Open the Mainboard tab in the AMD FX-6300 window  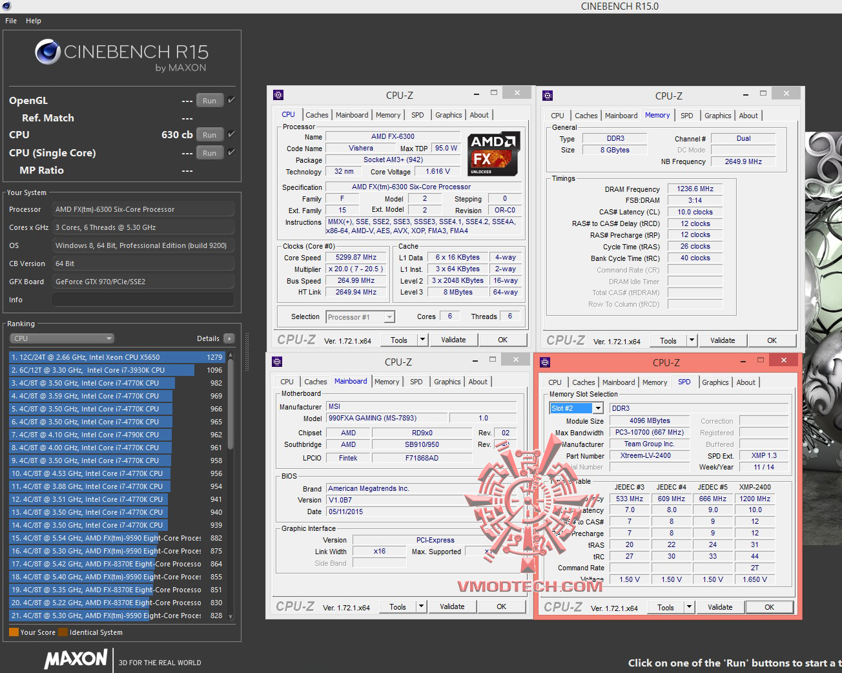point(352,115)
